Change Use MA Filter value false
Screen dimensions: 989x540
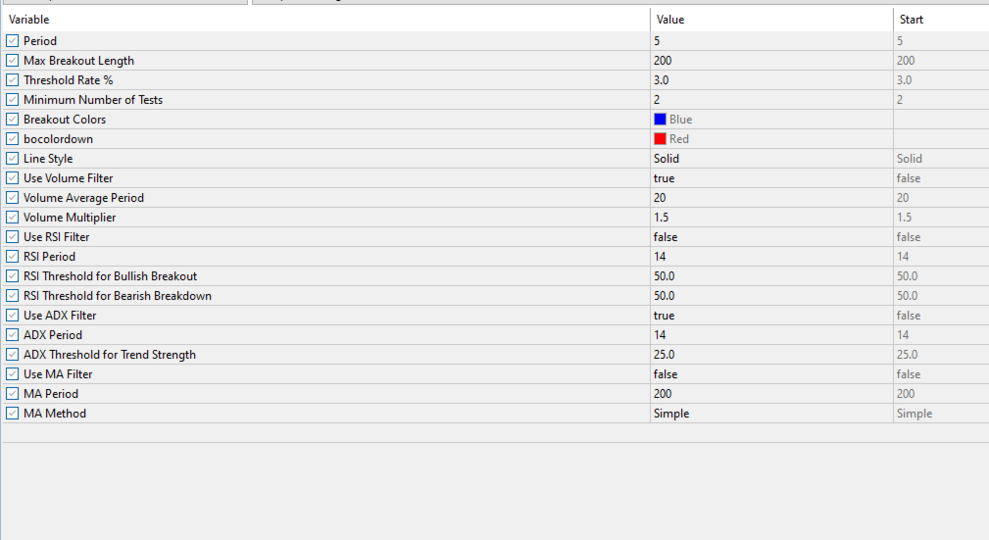[771, 373]
